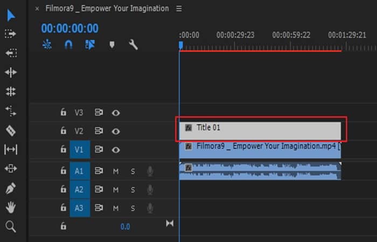
Task: Toggle sync lock for V2
Action: pos(99,131)
